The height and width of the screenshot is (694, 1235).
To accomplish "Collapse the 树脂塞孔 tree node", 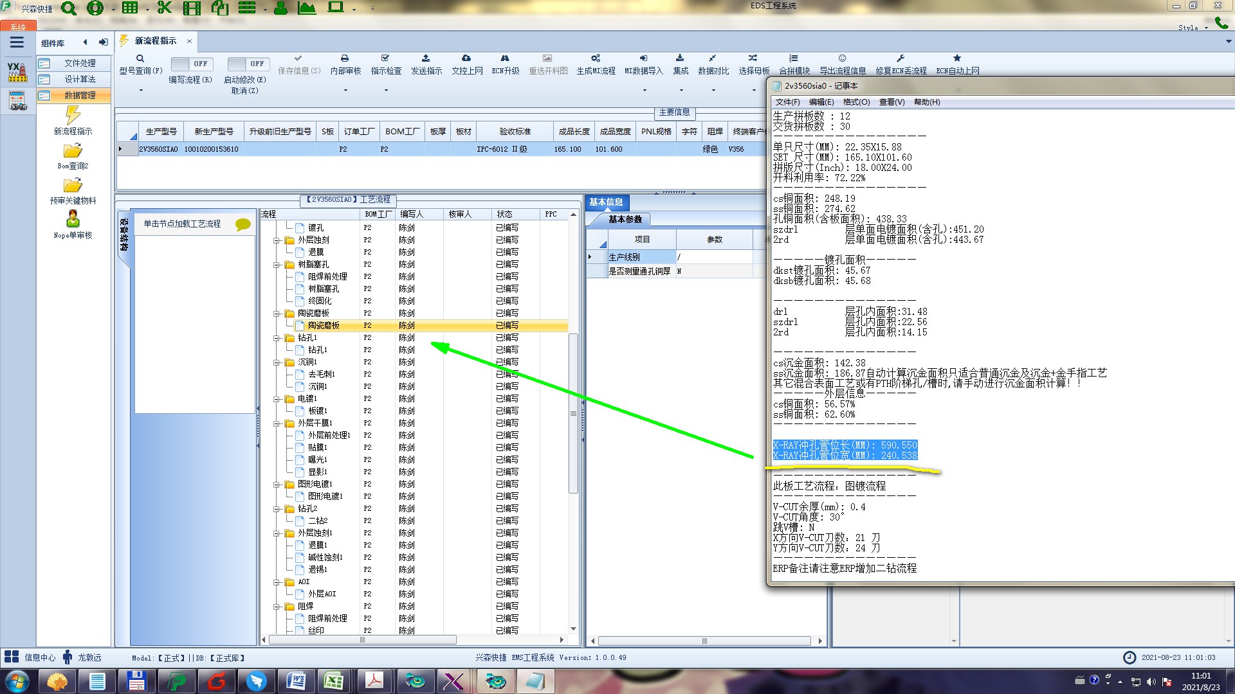I will pos(277,265).
